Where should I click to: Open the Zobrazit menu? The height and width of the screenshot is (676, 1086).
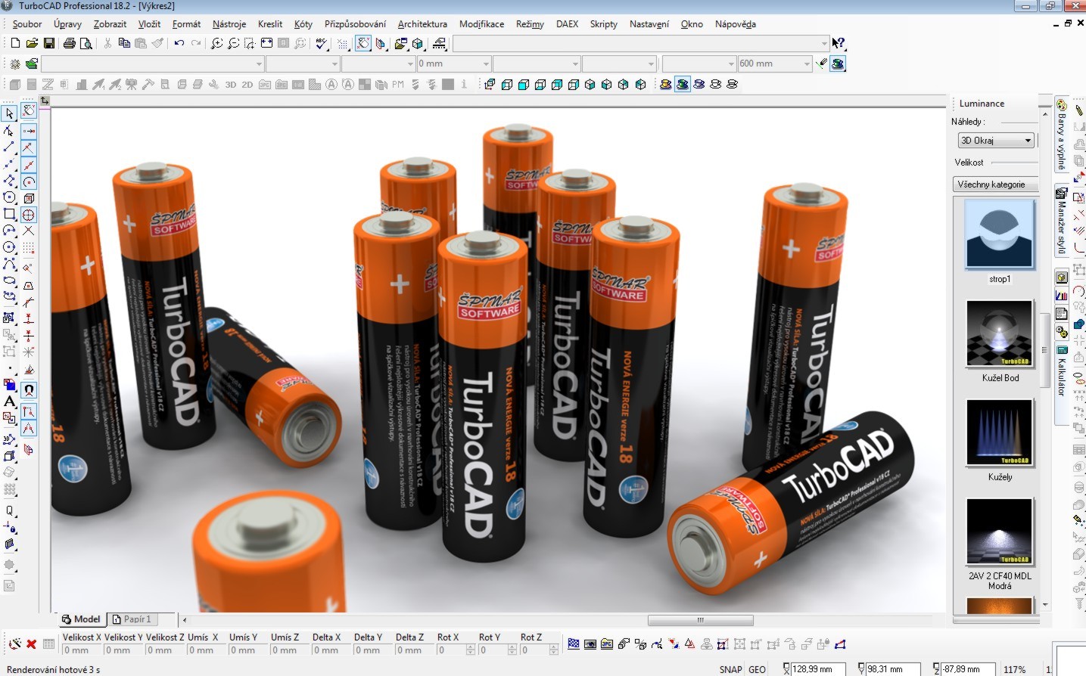[x=110, y=24]
